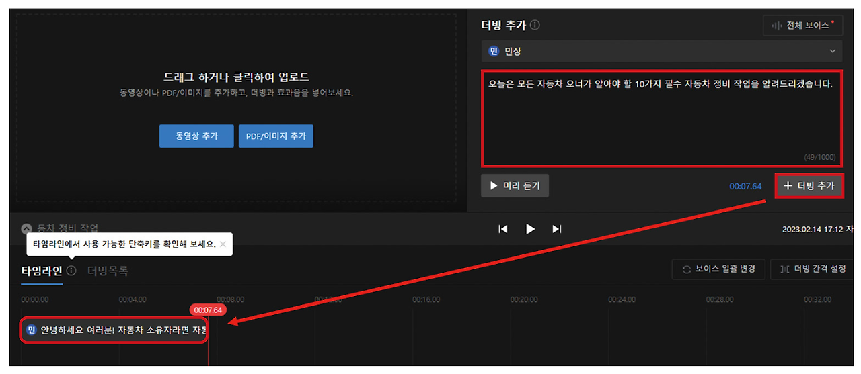The image size is (861, 374).
Task: Collapse the project title expander arrow
Action: tap(26, 228)
